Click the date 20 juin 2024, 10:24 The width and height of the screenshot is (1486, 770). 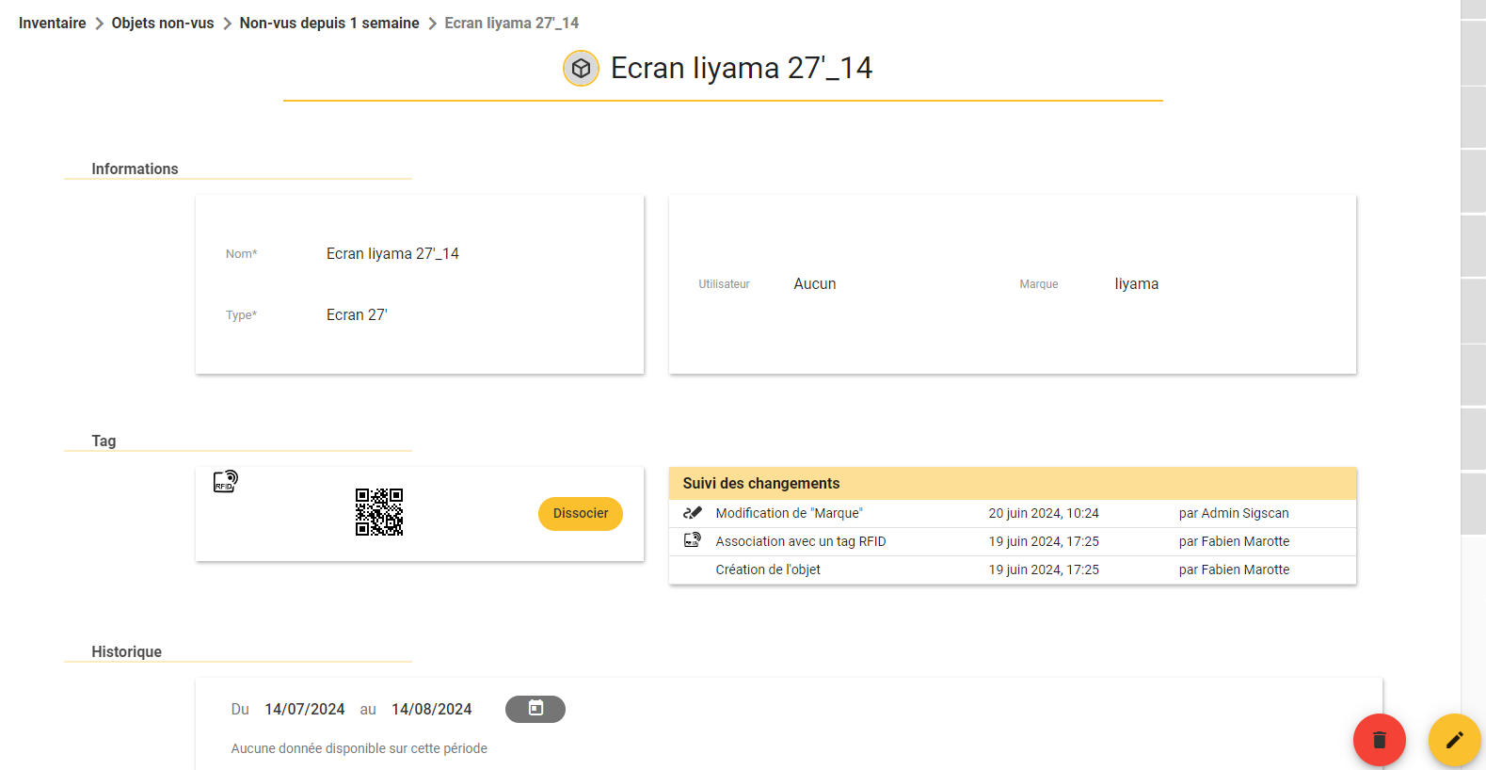[1044, 513]
